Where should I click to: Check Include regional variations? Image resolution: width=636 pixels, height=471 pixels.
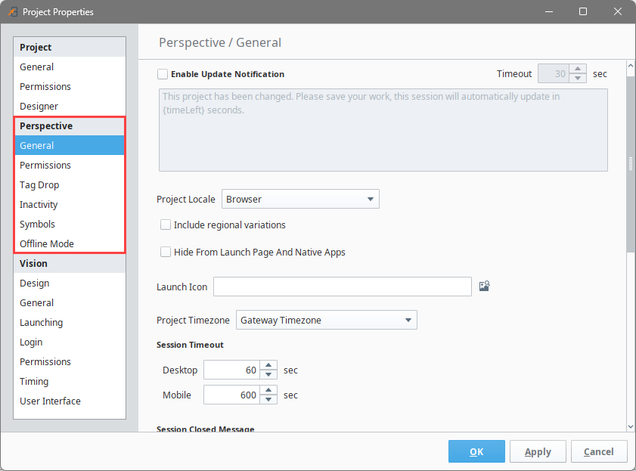pyautogui.click(x=166, y=225)
